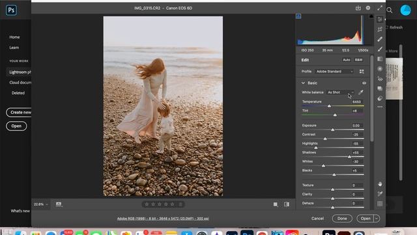
Task: Click the Temperature value field 6450
Action: point(356,102)
